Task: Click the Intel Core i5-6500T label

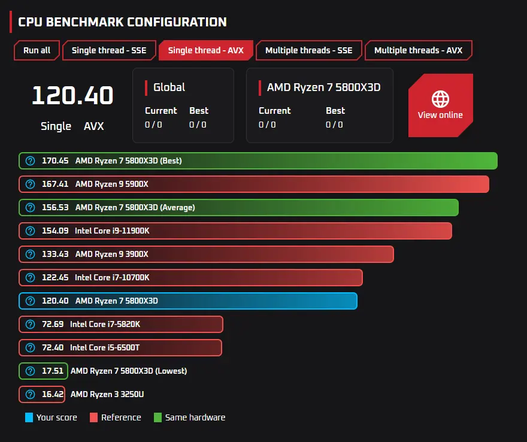Action: tap(105, 347)
